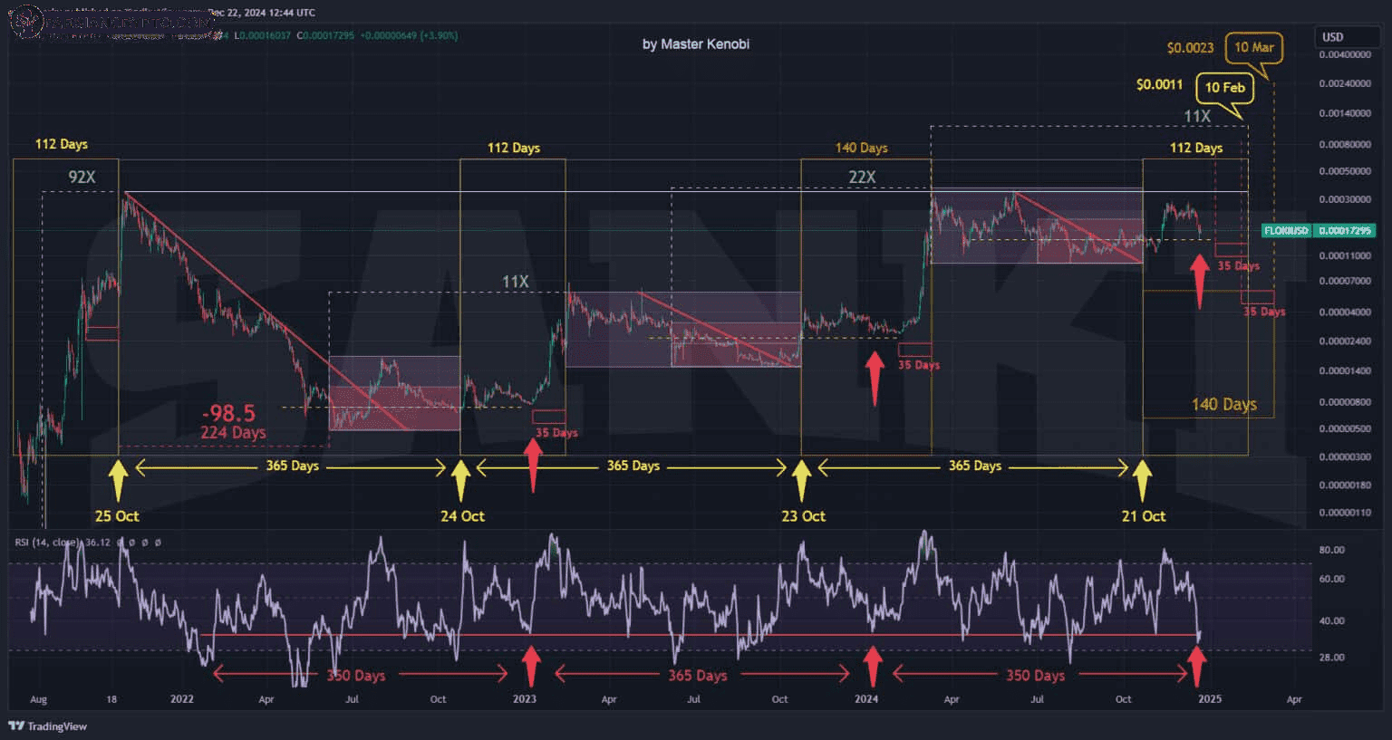
Task: Click the $0.0023 target label
Action: tap(1190, 48)
